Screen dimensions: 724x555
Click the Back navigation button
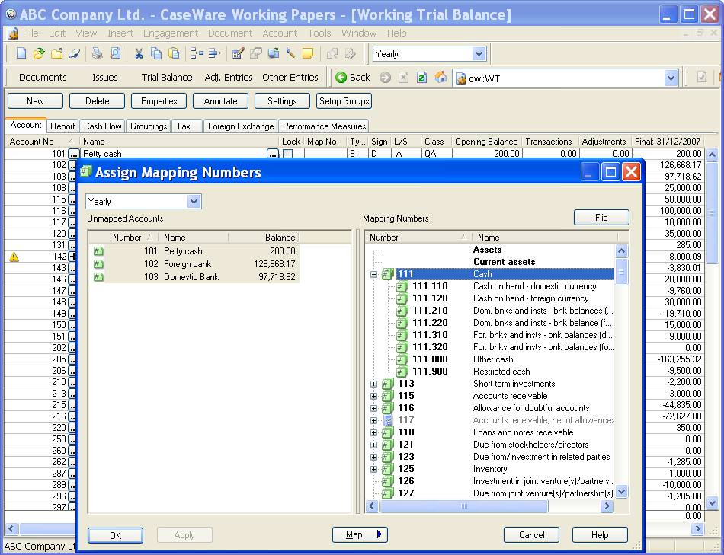click(x=353, y=78)
